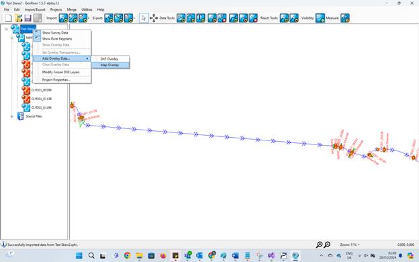Open a project using the folder toolbar icon
Viewport: 419px width, 262px height.
(18, 18)
